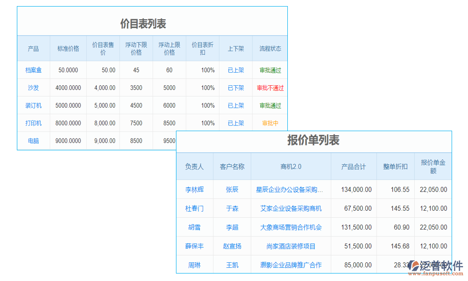Click 已上架 link for 打印机
The image size is (468, 281).
(235, 123)
